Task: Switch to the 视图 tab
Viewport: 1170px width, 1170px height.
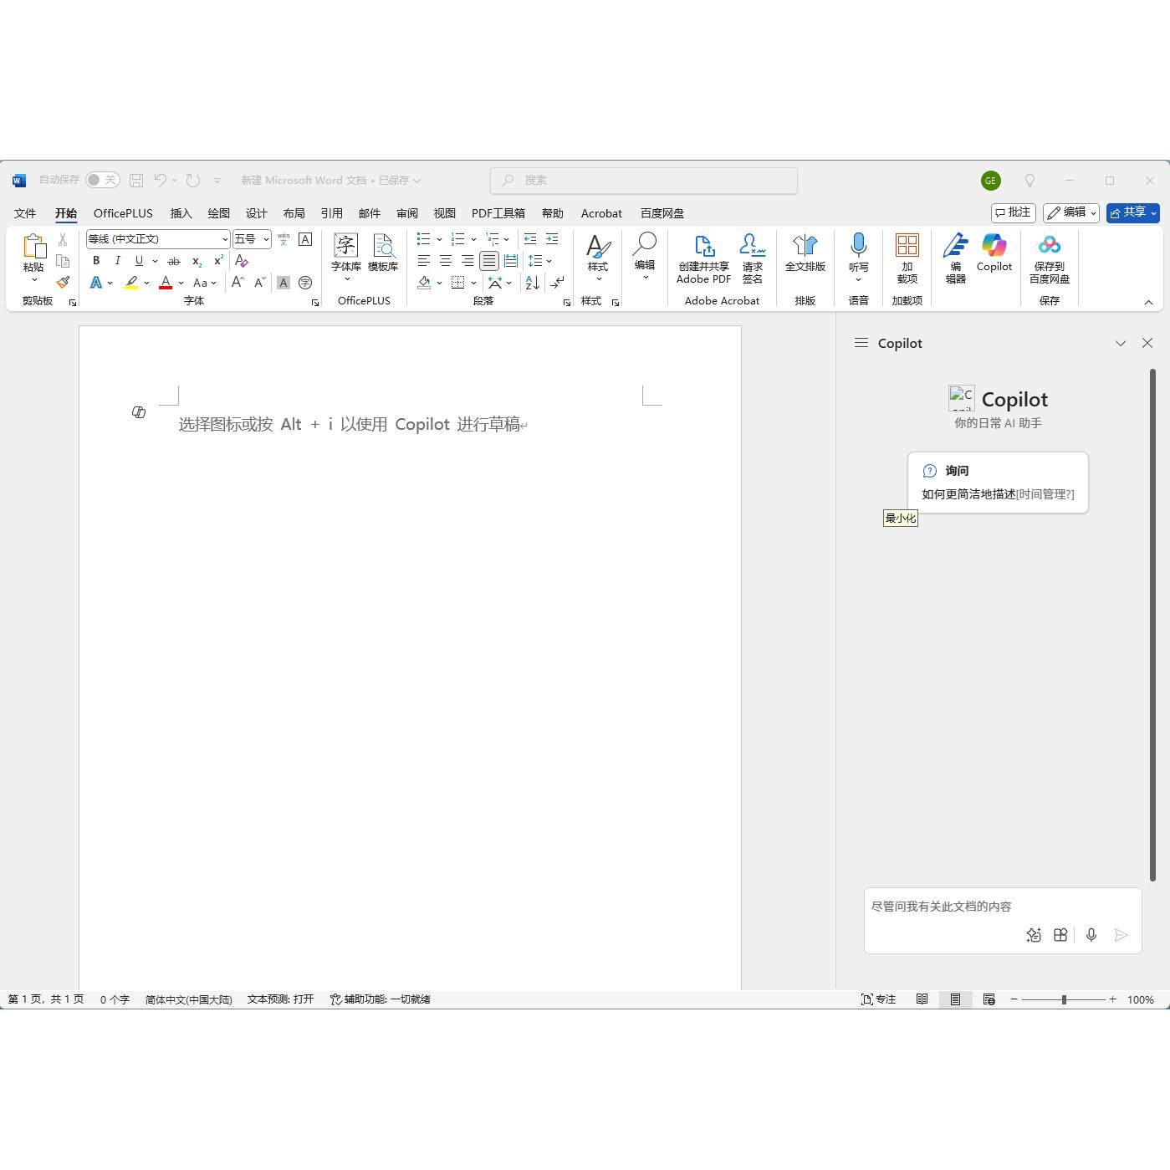Action: tap(445, 213)
